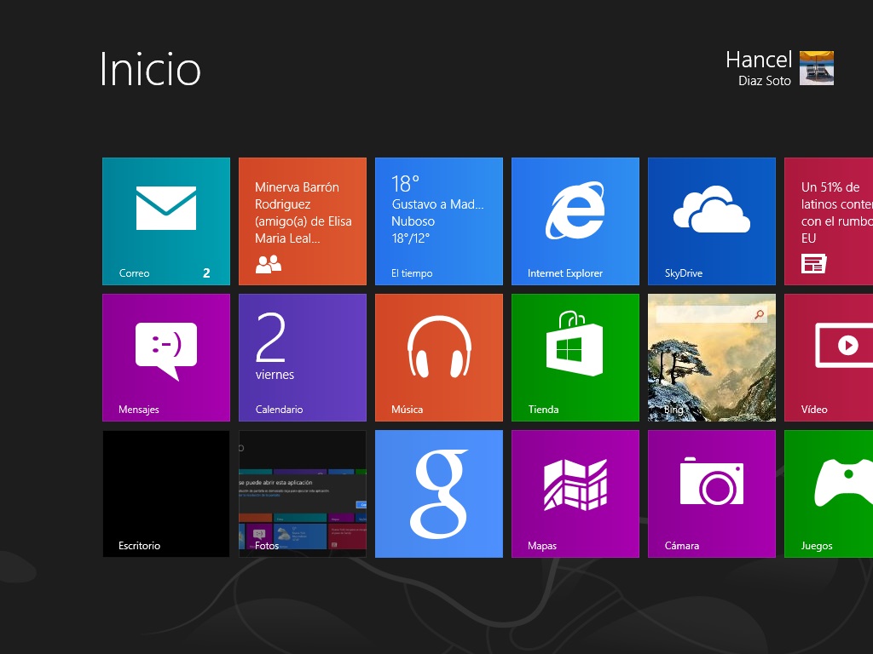Image resolution: width=873 pixels, height=654 pixels.
Task: Open the Correo mail app
Action: coord(165,221)
